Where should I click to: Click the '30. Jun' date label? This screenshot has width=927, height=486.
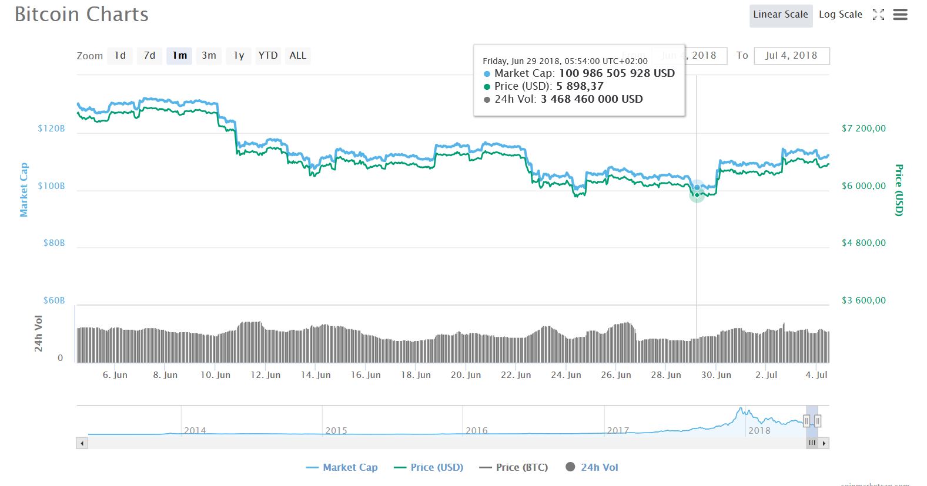716,375
